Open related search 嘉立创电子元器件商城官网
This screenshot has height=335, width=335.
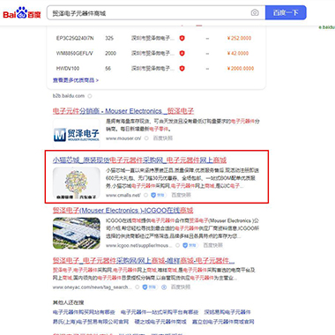point(223,322)
